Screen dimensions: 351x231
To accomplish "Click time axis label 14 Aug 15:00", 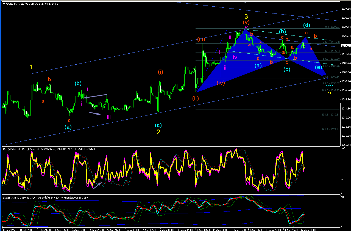I will coord(291,229).
